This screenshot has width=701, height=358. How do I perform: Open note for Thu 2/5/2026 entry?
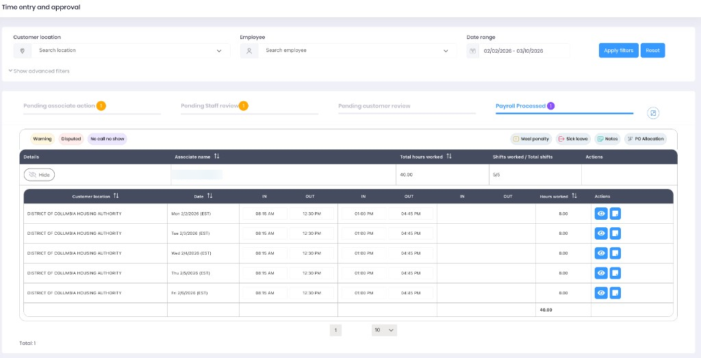tap(615, 273)
